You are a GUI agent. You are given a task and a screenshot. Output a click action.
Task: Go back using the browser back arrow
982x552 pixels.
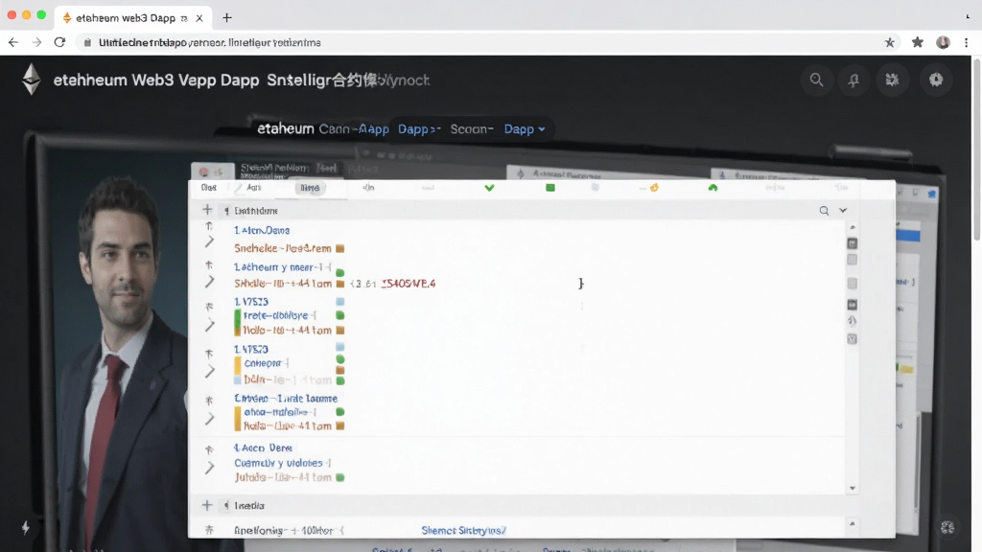[x=13, y=42]
